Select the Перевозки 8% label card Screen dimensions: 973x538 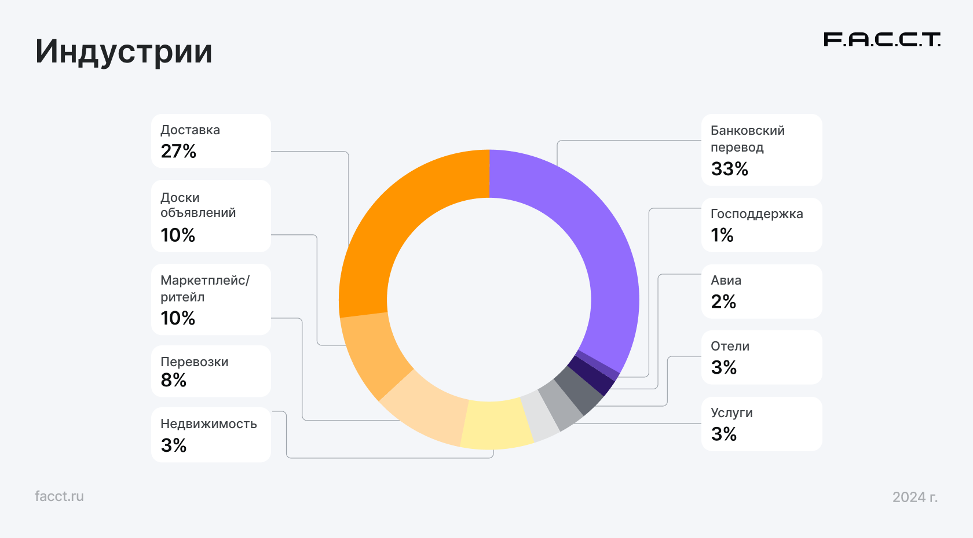point(211,371)
